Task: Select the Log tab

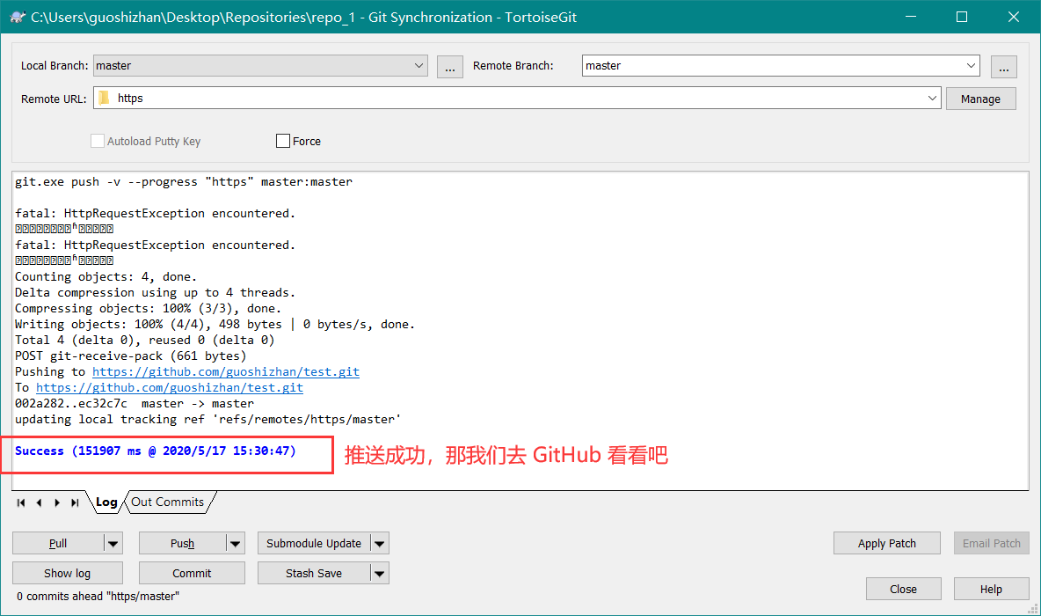Action: 106,502
